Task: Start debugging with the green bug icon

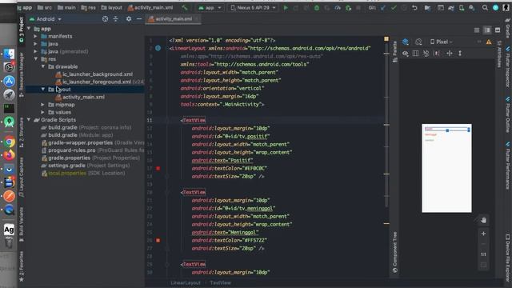Action: [x=317, y=7]
